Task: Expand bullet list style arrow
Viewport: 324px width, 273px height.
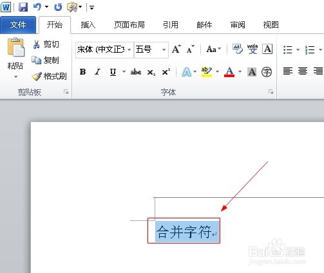Action: 298,49
